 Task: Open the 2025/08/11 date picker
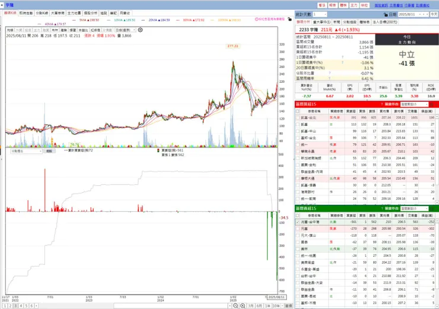coord(413,14)
